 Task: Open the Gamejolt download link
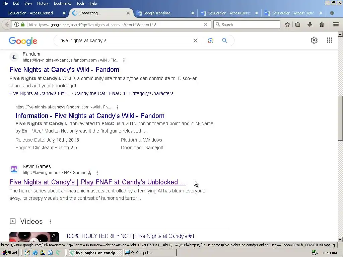pos(154,148)
